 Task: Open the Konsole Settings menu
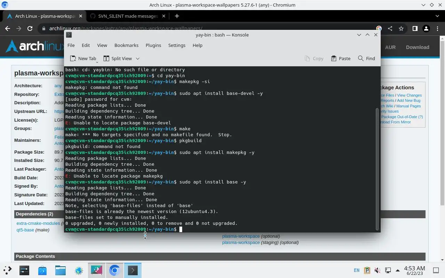click(x=177, y=45)
